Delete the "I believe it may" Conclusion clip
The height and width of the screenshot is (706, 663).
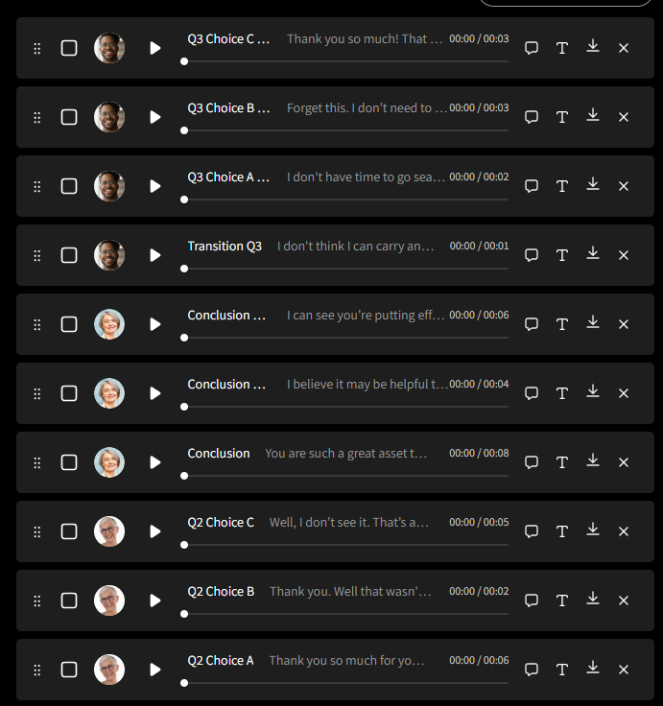(624, 393)
